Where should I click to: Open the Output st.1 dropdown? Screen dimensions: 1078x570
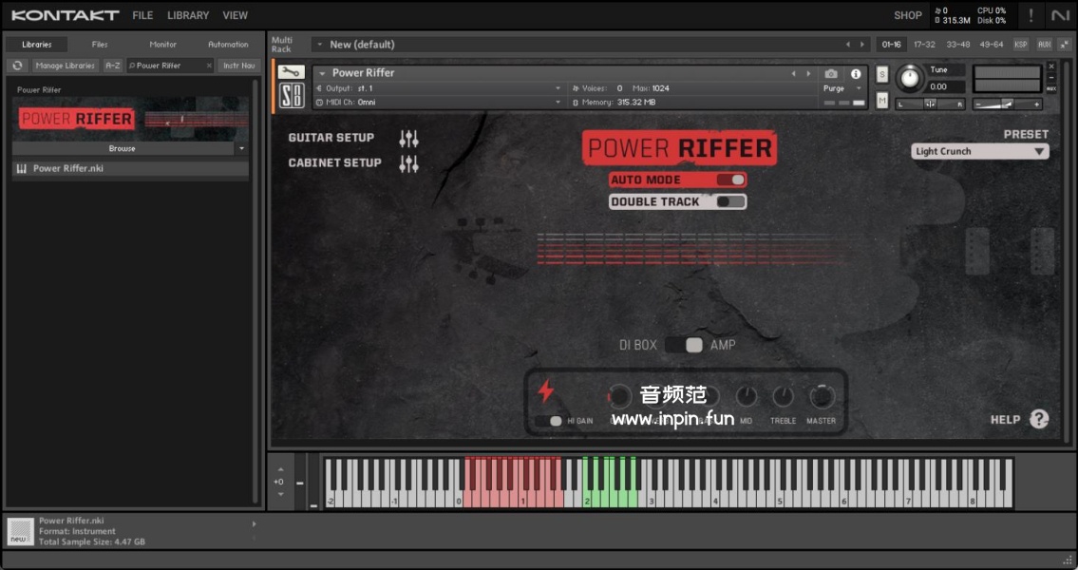coord(438,88)
